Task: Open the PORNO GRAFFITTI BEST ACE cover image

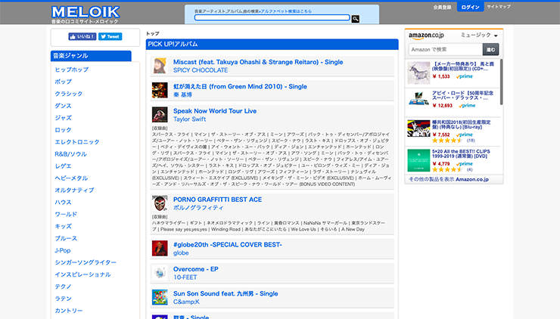Action: [x=160, y=203]
